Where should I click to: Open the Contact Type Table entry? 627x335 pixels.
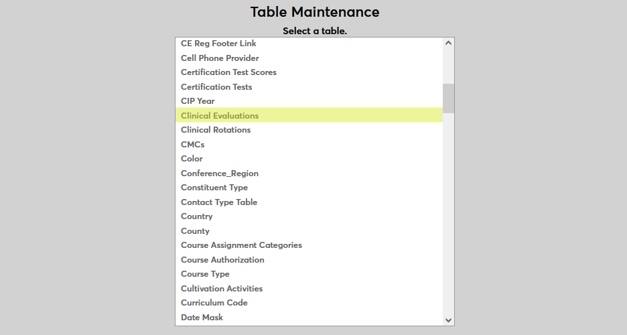pyautogui.click(x=219, y=202)
